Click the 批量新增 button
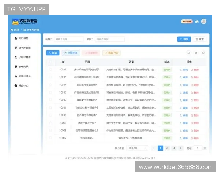The width and height of the screenshot is (220, 176). coord(71,53)
